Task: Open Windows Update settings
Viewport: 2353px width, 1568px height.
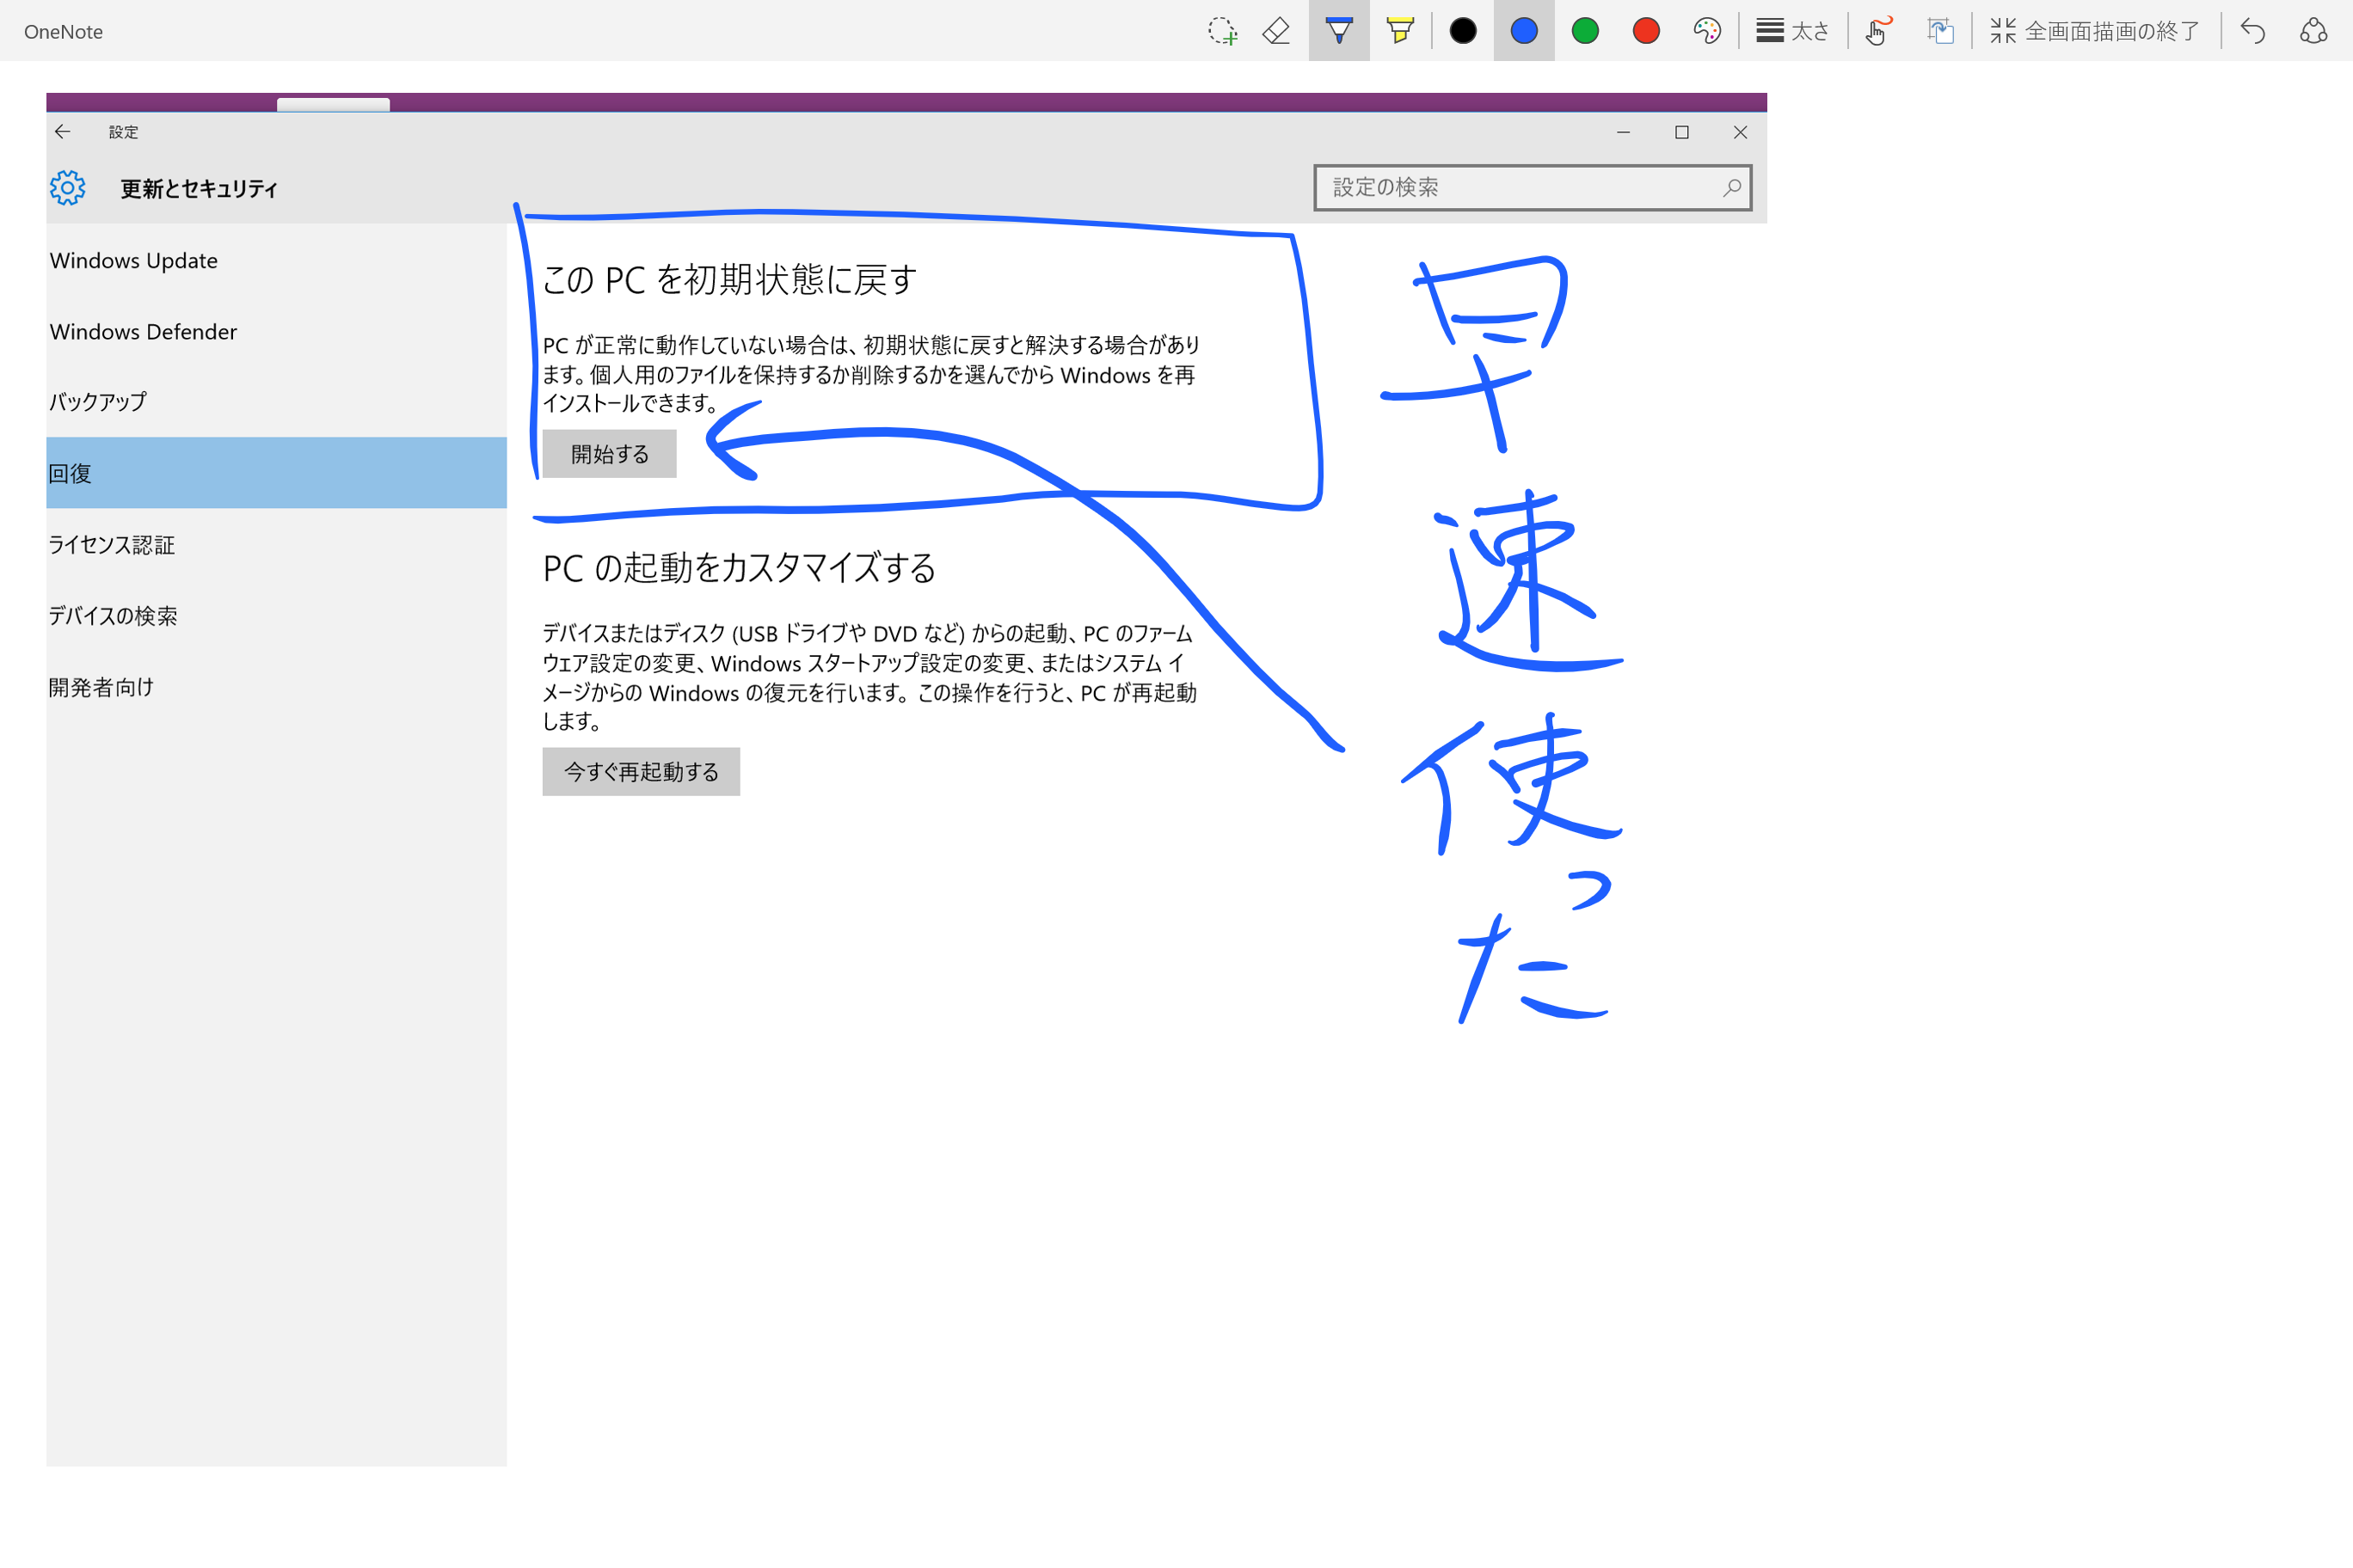Action: point(276,260)
